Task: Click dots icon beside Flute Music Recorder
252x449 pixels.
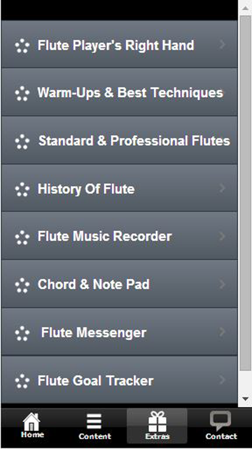Action: [x=22, y=237]
